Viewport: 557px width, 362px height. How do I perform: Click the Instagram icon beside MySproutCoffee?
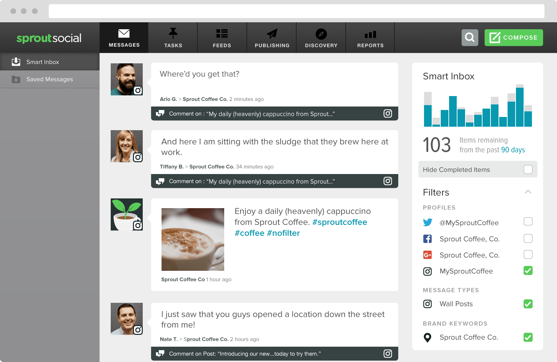427,271
